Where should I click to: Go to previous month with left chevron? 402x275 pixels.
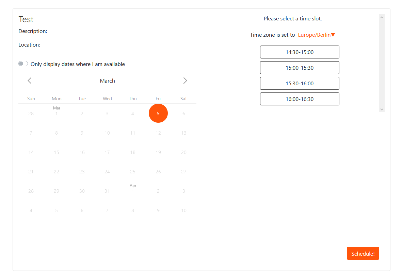pyautogui.click(x=30, y=81)
